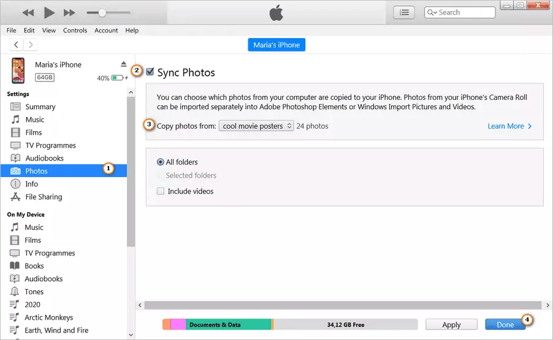
Task: Eject Maria's iPhone with the eject icon
Action: point(123,64)
